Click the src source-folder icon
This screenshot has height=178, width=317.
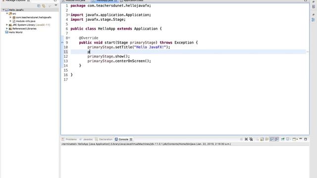pyautogui.click(x=10, y=13)
